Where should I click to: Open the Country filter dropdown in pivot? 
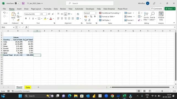click(x=12, y=40)
